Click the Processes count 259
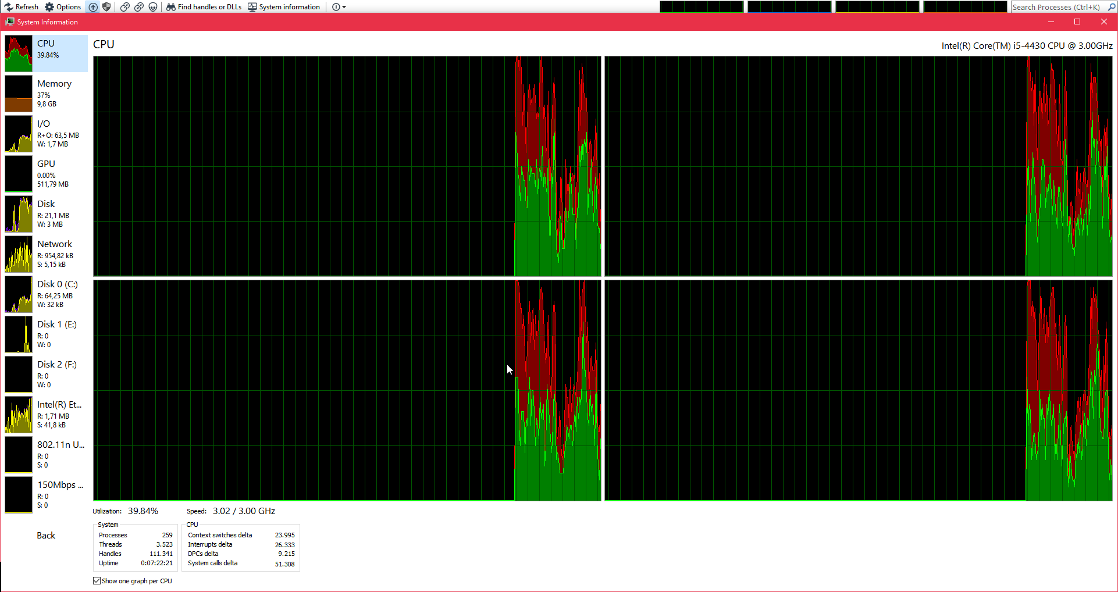 (x=168, y=535)
